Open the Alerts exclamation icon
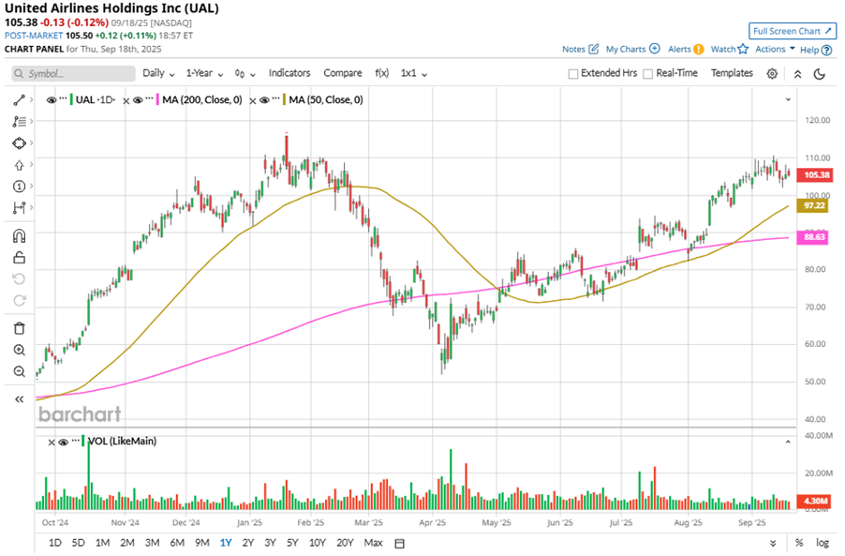 698,49
